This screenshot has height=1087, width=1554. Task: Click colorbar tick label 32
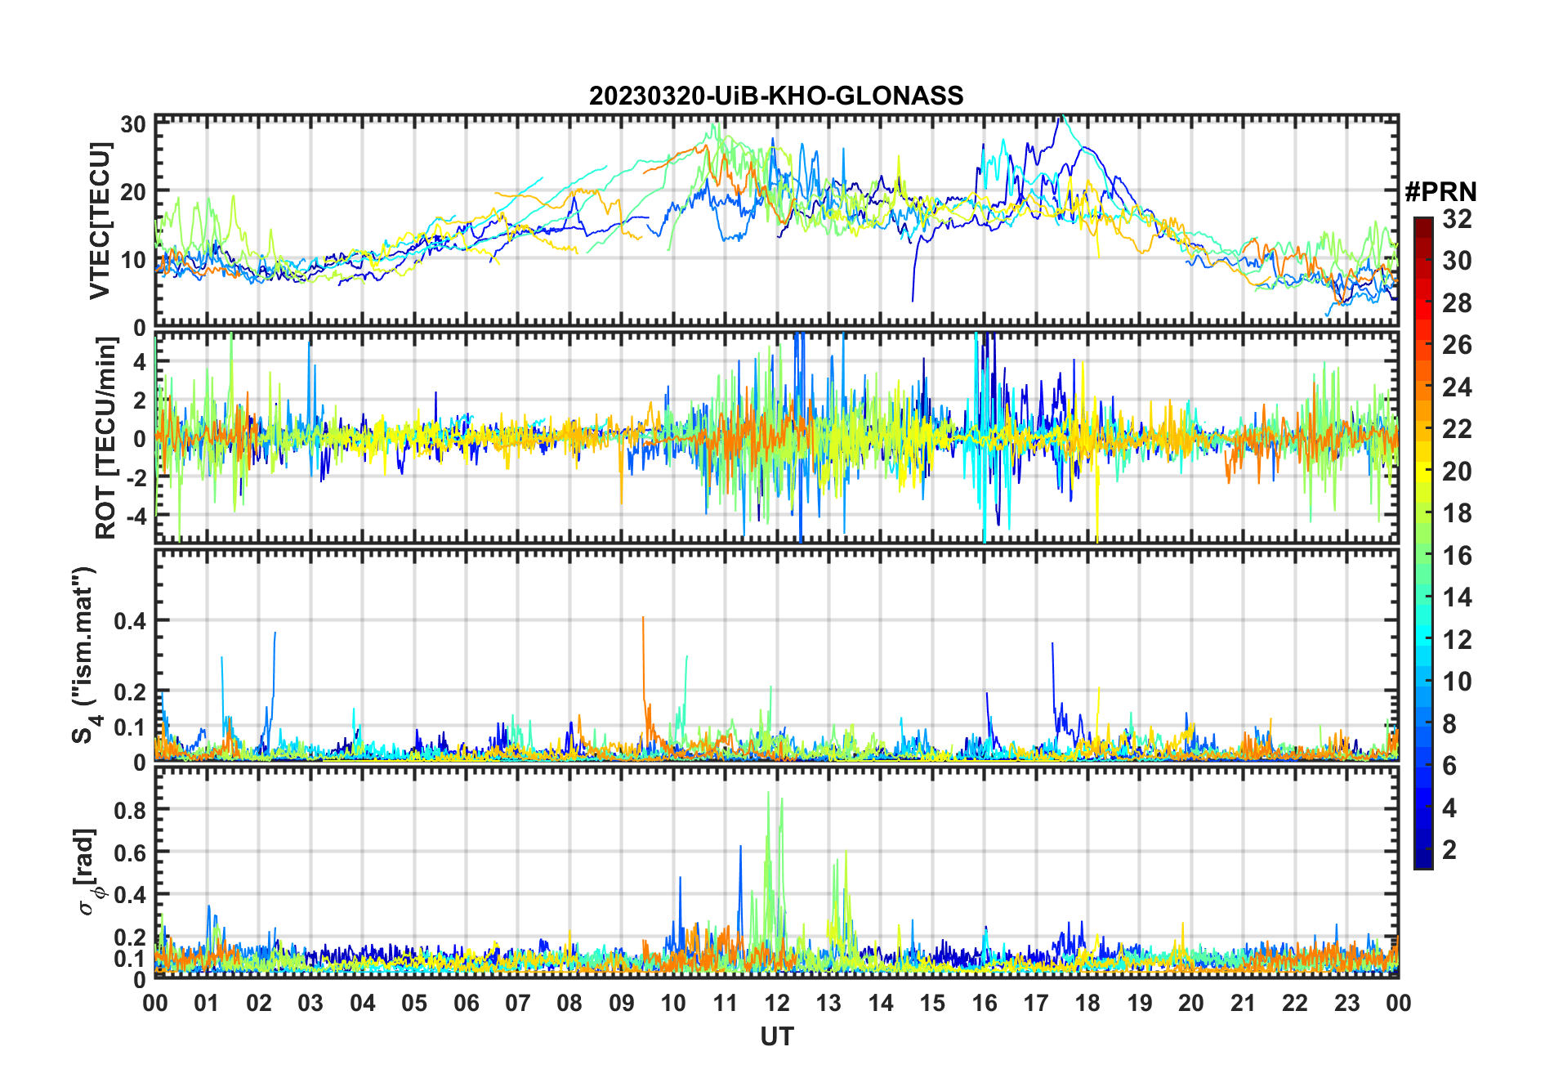(1457, 219)
